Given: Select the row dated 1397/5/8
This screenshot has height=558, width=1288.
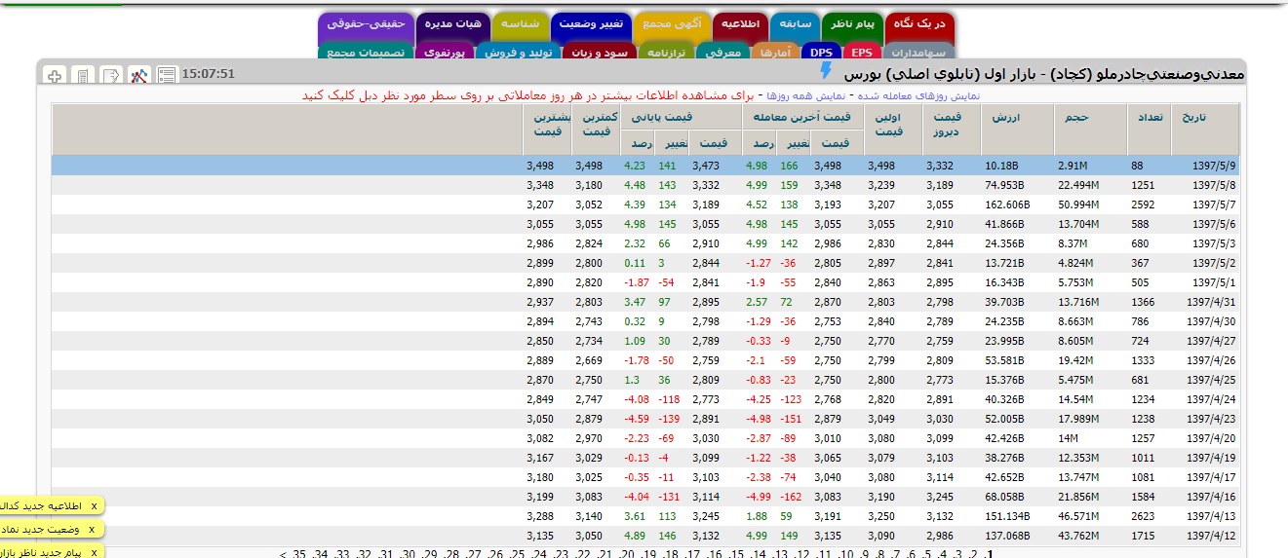Looking at the screenshot, I should click(x=645, y=184).
